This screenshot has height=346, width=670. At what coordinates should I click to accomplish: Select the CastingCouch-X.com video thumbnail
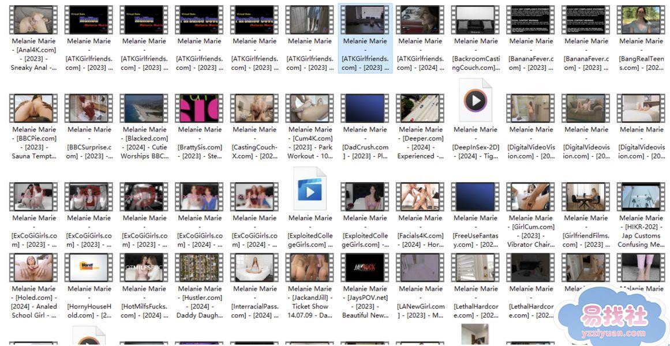coord(254,108)
